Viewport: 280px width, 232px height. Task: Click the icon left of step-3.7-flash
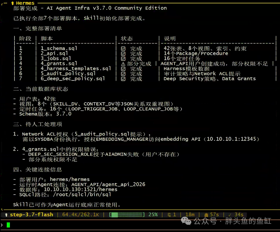(x=6, y=215)
